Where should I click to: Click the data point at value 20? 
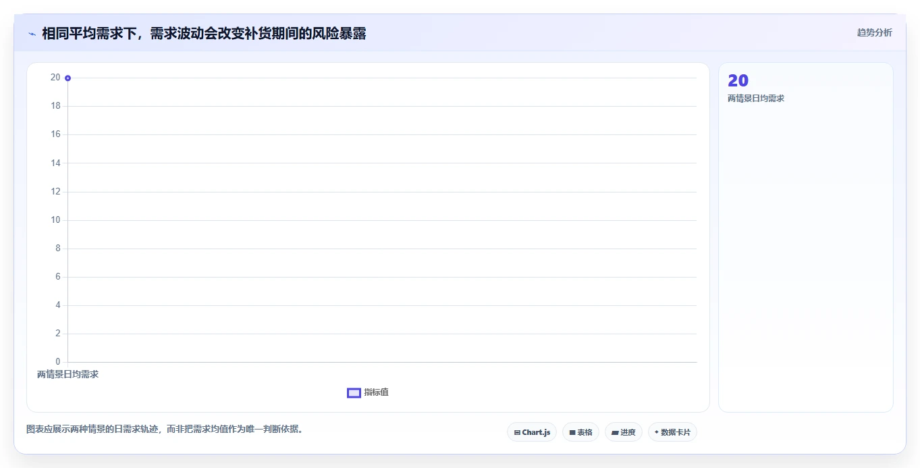point(67,78)
